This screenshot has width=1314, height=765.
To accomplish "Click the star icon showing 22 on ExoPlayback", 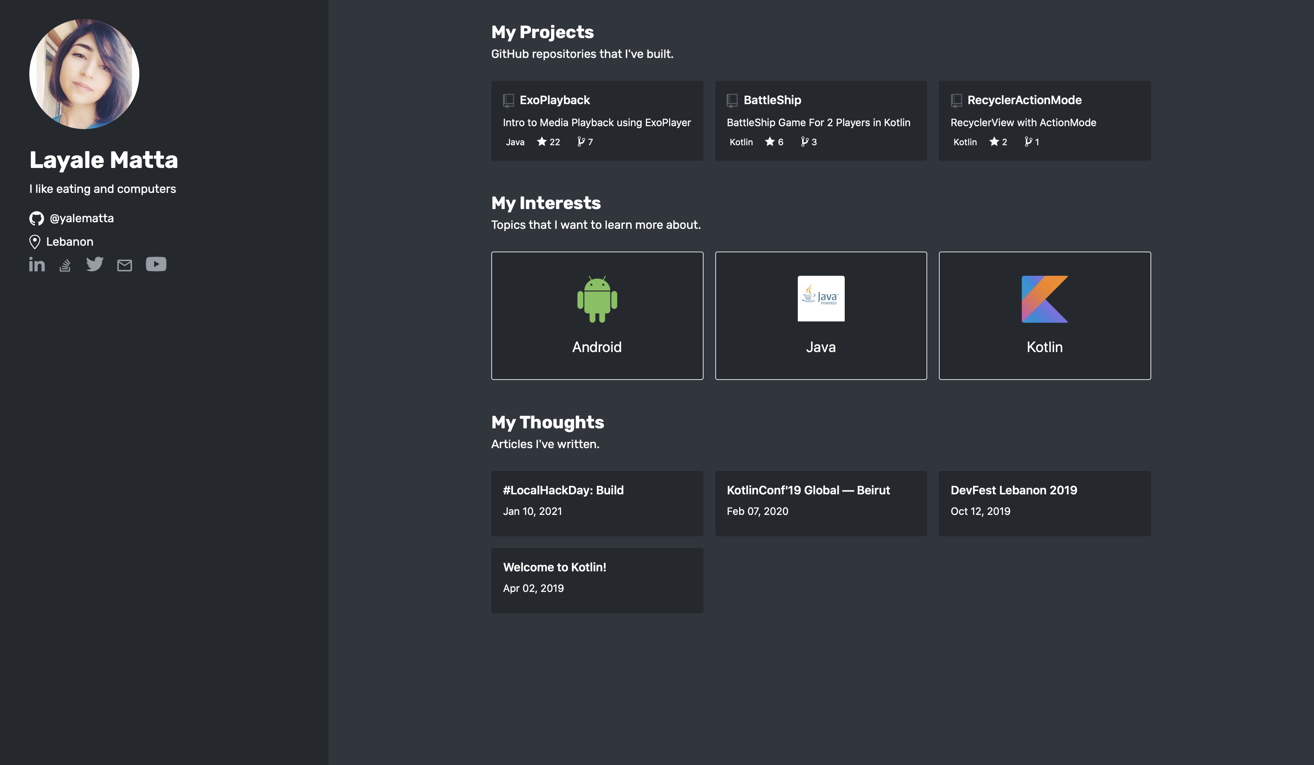I will [x=541, y=142].
